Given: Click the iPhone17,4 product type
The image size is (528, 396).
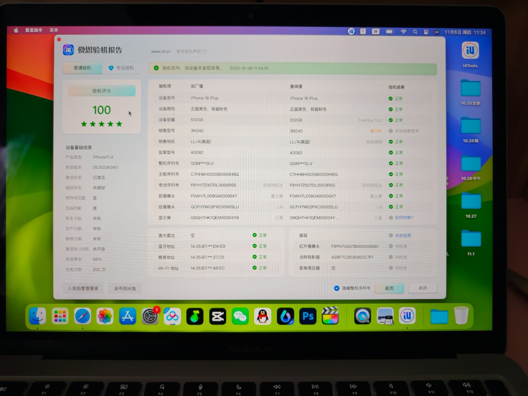Looking at the screenshot, I should [103, 157].
